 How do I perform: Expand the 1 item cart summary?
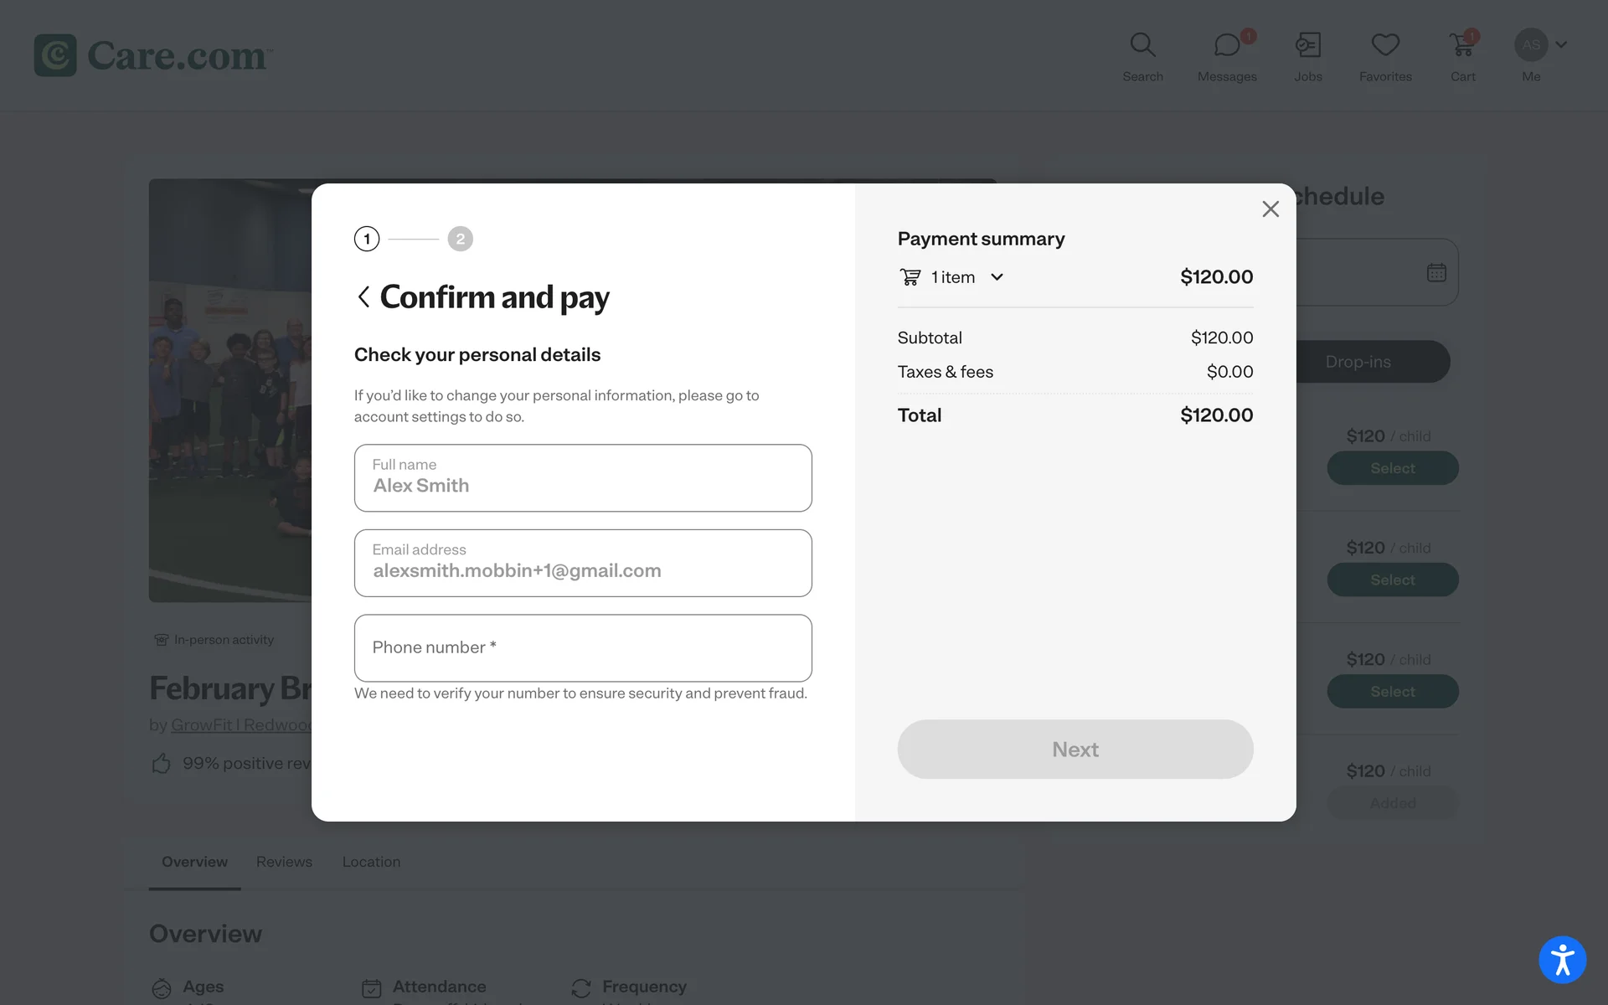point(997,277)
